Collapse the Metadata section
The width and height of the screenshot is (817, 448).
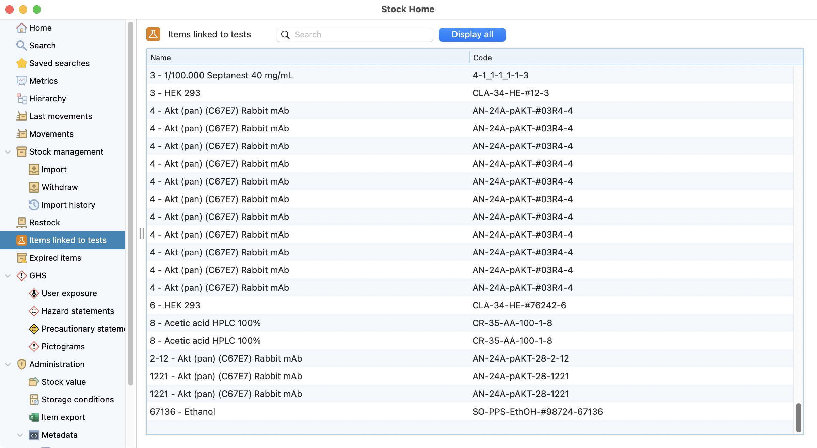point(20,435)
